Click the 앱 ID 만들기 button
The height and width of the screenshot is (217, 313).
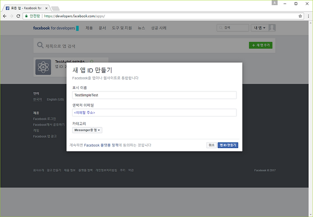pyautogui.click(x=228, y=145)
